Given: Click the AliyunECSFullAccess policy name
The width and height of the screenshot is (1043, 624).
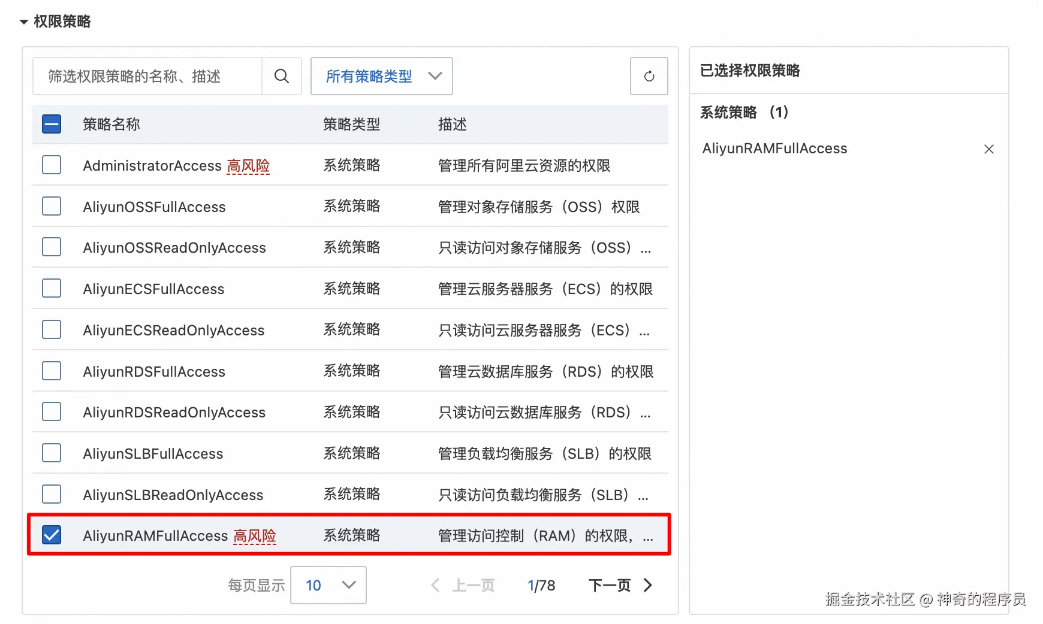Looking at the screenshot, I should pos(154,289).
